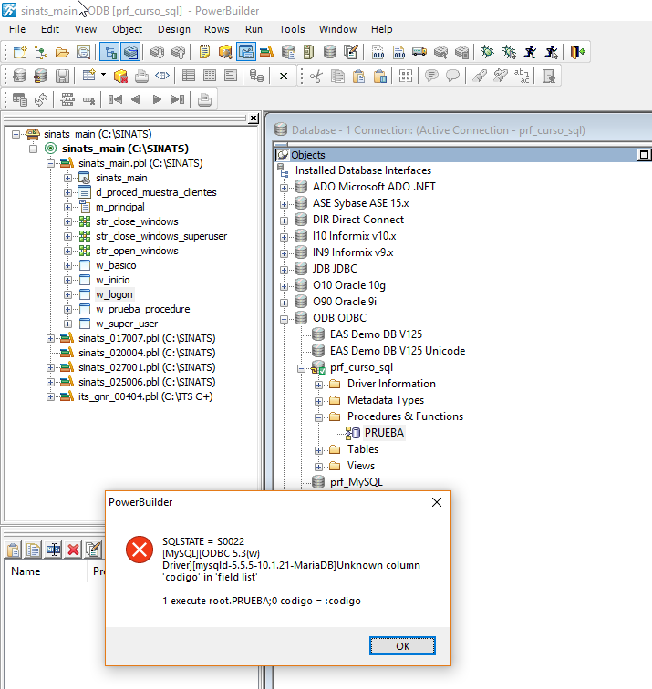Click the Select and Run icon
Screen dimensions: 652x689
click(551, 52)
